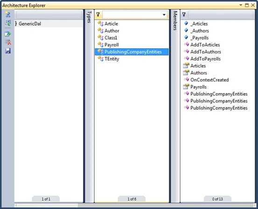Click the Members filter text box
Image resolution: width=258 pixels, height=209 pixels.
[x=221, y=15]
